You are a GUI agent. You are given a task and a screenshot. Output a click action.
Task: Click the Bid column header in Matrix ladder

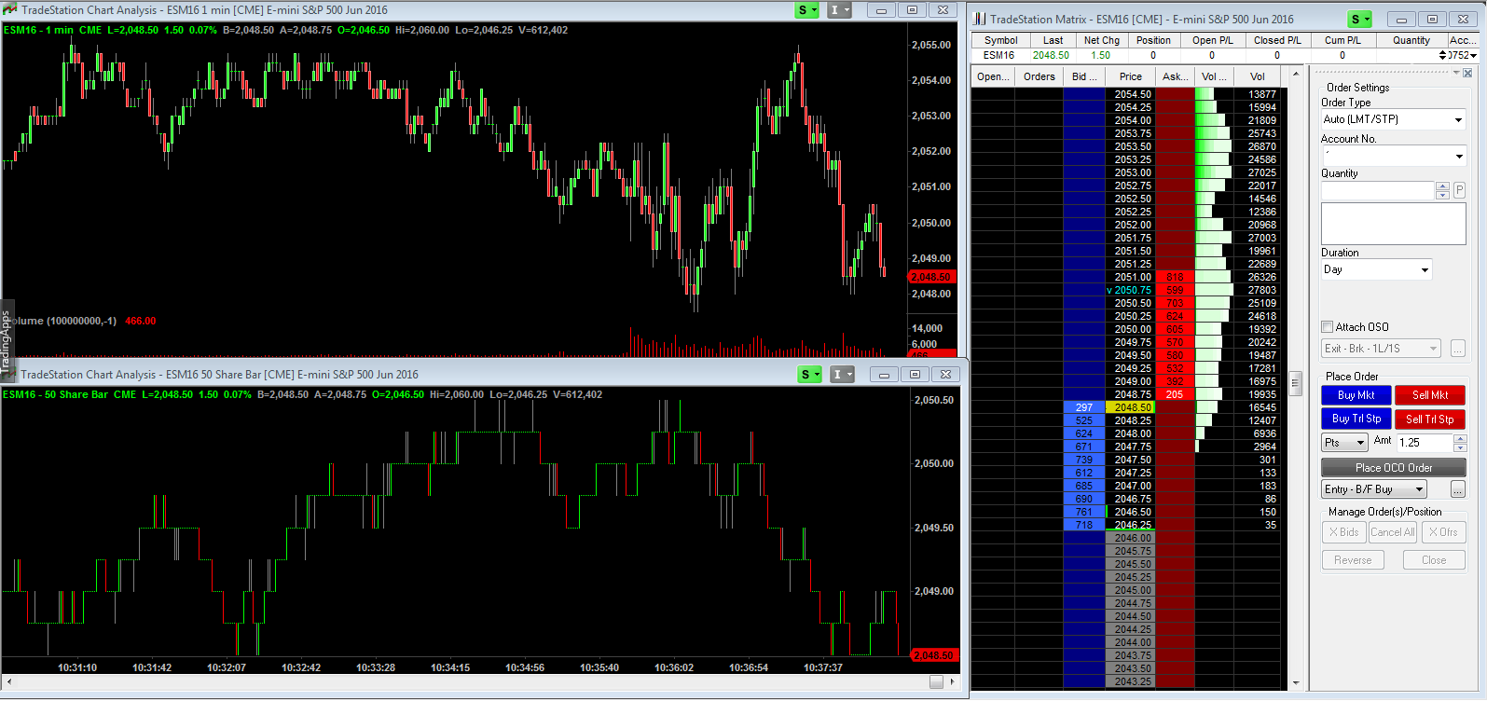coord(1083,76)
